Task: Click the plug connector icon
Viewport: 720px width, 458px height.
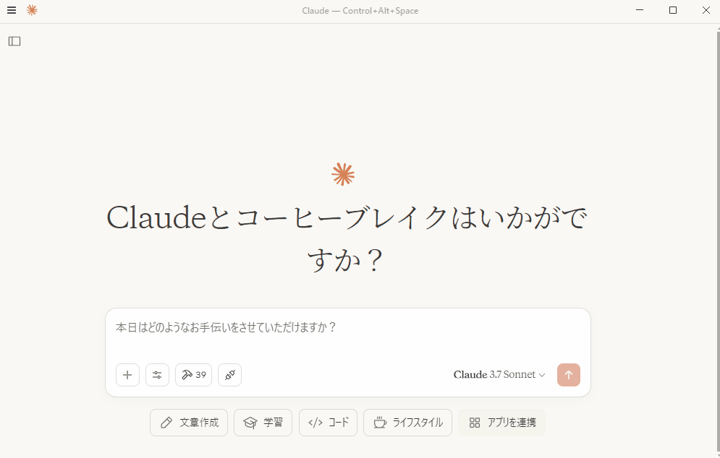Action: 229,375
